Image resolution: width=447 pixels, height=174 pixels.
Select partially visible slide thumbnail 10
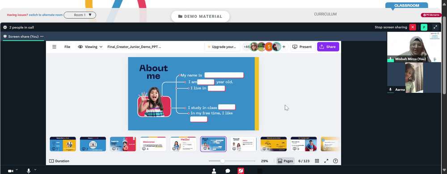pos(330,144)
